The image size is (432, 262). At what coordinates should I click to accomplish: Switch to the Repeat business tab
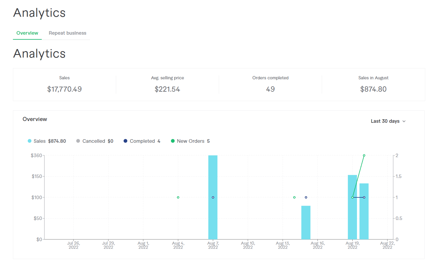[x=67, y=33]
